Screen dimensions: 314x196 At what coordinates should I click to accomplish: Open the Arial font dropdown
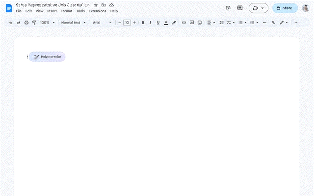(x=102, y=23)
